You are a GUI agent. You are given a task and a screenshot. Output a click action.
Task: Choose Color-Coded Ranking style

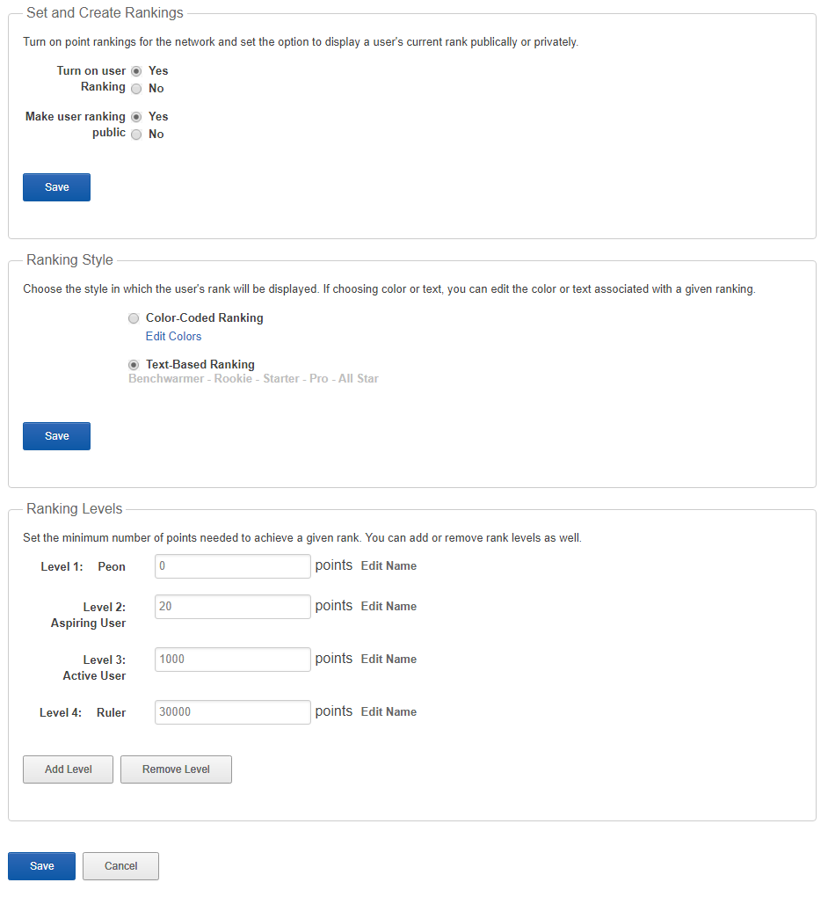tap(134, 318)
